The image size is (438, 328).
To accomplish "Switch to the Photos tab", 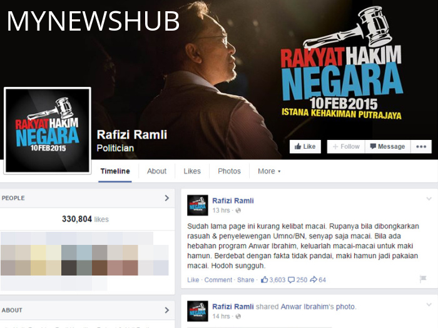I will (x=229, y=171).
